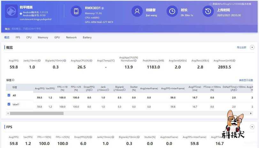Collapse the 概览 section with arrow button

click(252, 47)
